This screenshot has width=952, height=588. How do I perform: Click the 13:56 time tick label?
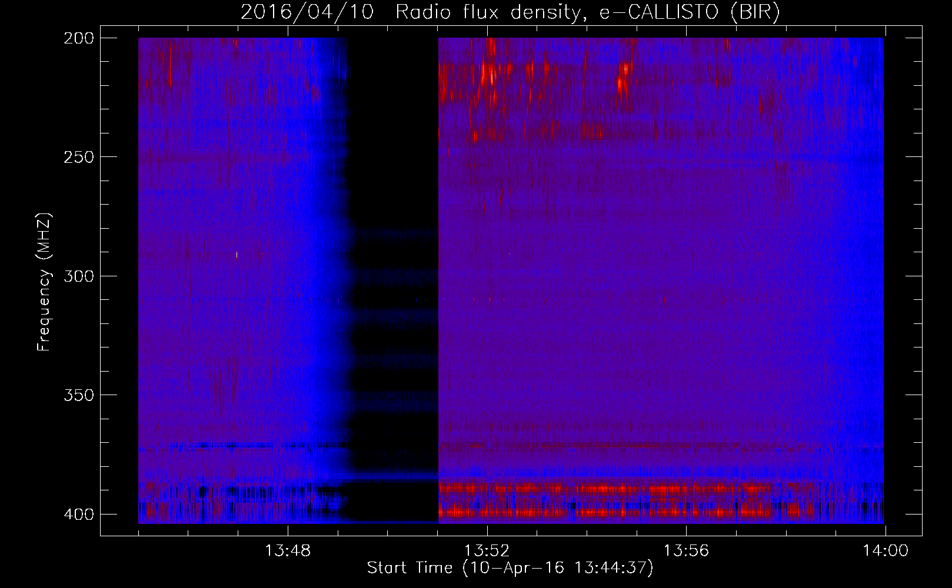pyautogui.click(x=686, y=551)
